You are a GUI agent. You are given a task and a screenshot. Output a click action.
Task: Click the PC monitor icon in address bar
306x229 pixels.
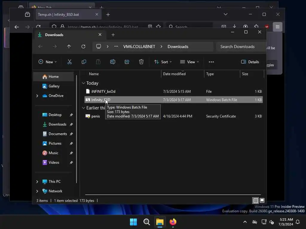99,46
